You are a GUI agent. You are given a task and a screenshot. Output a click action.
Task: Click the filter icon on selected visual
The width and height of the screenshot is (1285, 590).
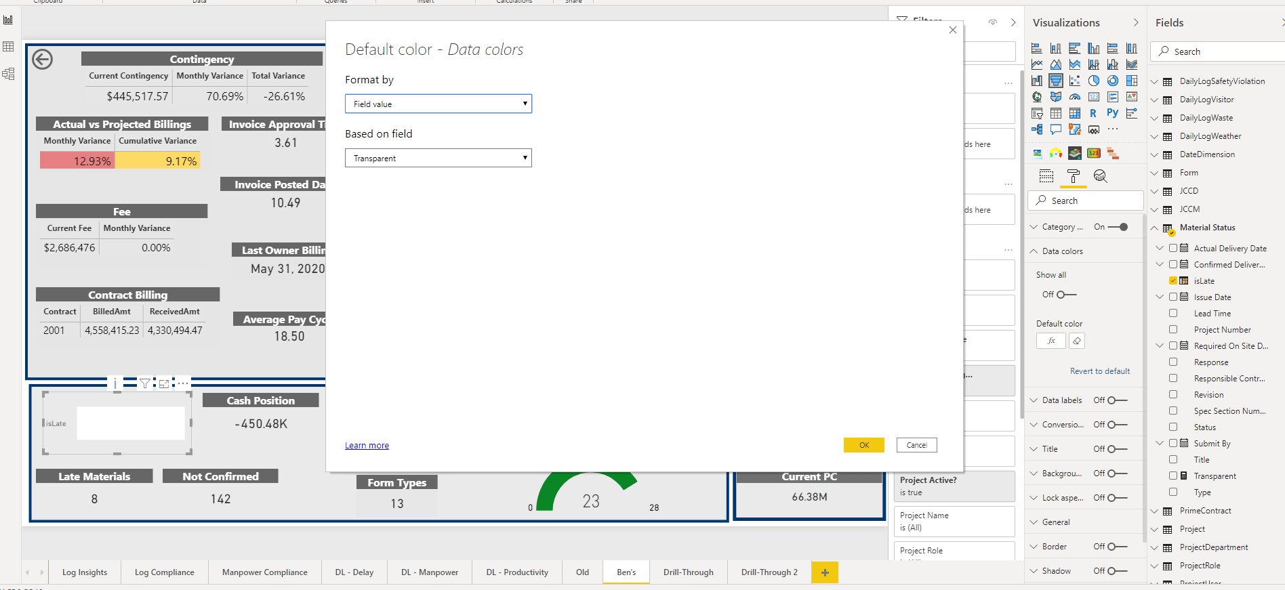point(145,384)
